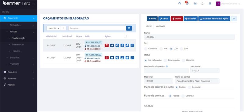Click copy icon in PPA 2024-2027 row
The height and width of the screenshot is (112, 244).
pyautogui.click(x=127, y=58)
